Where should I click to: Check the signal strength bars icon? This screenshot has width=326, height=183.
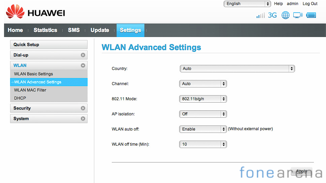click(x=261, y=15)
